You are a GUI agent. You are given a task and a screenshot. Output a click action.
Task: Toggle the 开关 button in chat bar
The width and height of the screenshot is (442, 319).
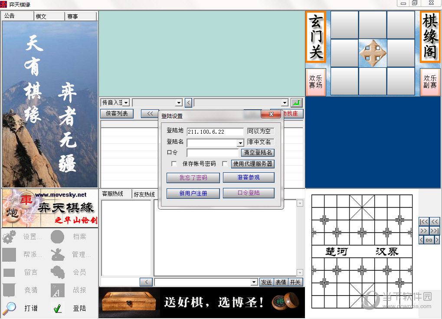295,282
